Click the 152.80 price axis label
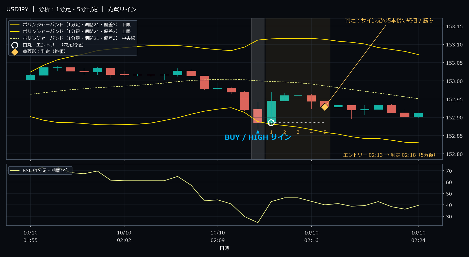469x257 pixels. 454,154
